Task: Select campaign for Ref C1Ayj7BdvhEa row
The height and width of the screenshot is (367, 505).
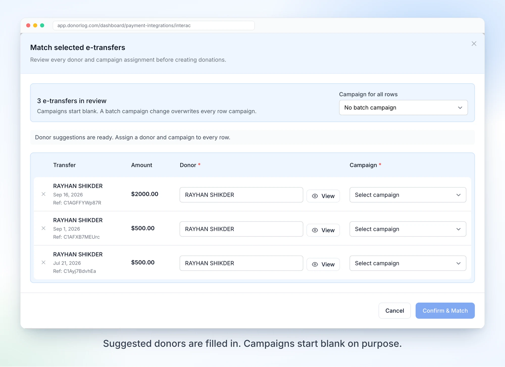Action: point(408,263)
